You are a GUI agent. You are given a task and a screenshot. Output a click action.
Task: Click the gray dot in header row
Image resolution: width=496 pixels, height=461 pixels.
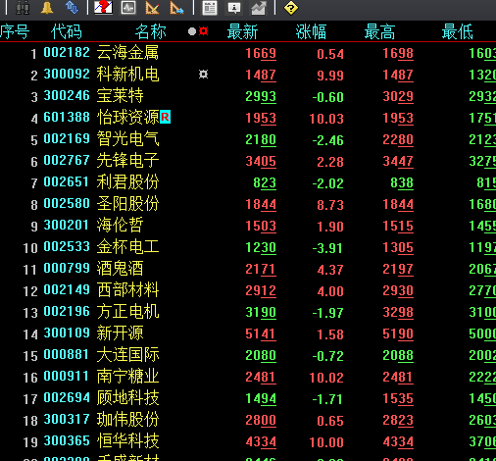tap(192, 31)
